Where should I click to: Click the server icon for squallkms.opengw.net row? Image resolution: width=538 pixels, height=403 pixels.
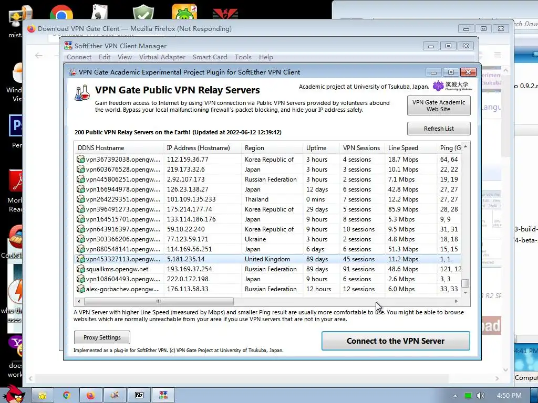click(x=80, y=269)
